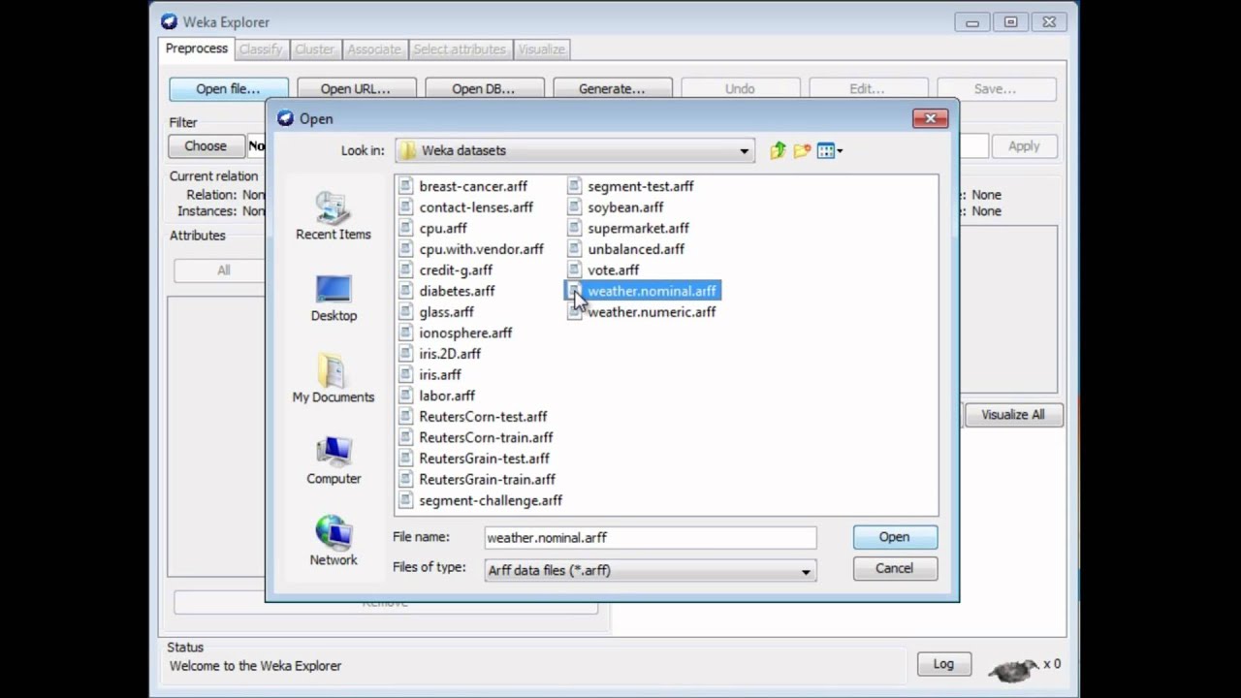Expand the Files of type dropdown
Viewport: 1241px width, 698px height.
tap(806, 571)
